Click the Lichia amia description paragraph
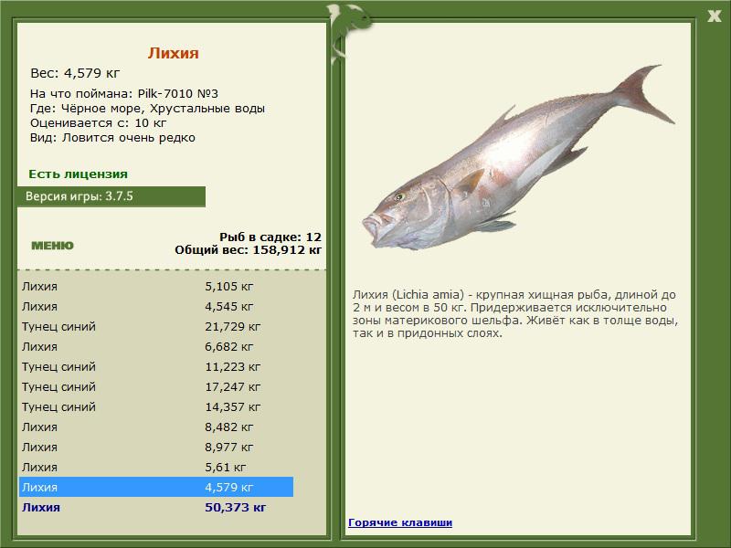The image size is (731, 548). pos(515,313)
